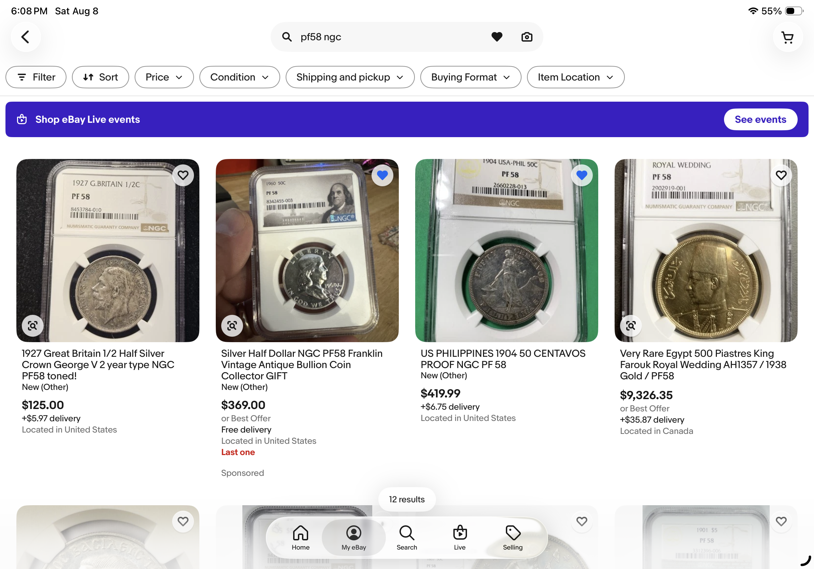Open the Condition dropdown filter
This screenshot has height=569, width=814.
240,77
